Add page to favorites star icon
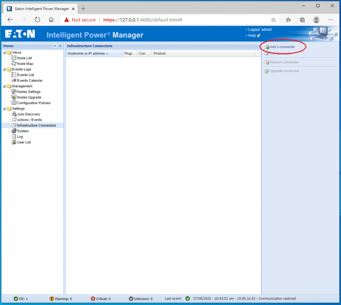 coord(273,20)
